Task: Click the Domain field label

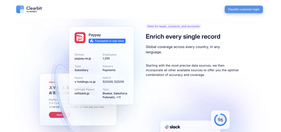Action: tap(79, 55)
